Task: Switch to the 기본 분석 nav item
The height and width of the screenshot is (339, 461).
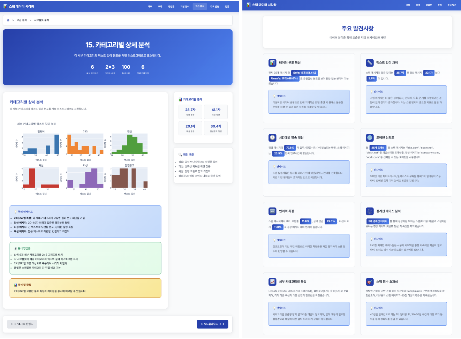Action: pos(185,6)
